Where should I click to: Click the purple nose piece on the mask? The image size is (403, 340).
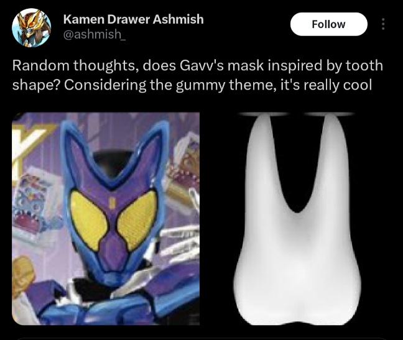pyautogui.click(x=113, y=247)
